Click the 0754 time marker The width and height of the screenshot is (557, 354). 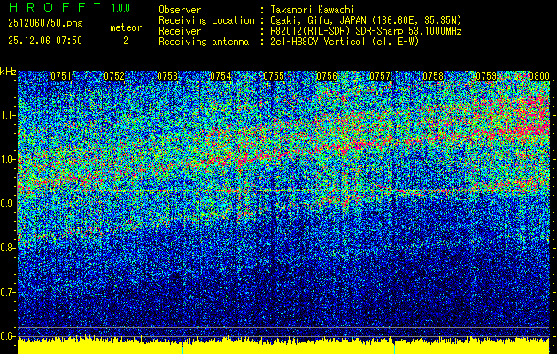(x=220, y=76)
